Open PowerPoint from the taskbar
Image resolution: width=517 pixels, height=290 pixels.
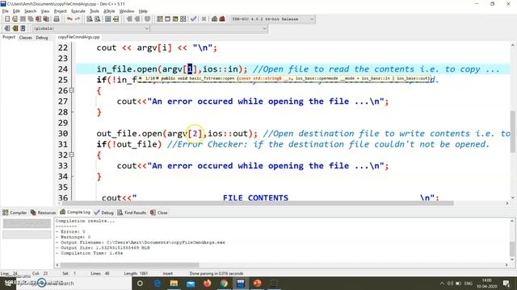pyautogui.click(x=257, y=283)
